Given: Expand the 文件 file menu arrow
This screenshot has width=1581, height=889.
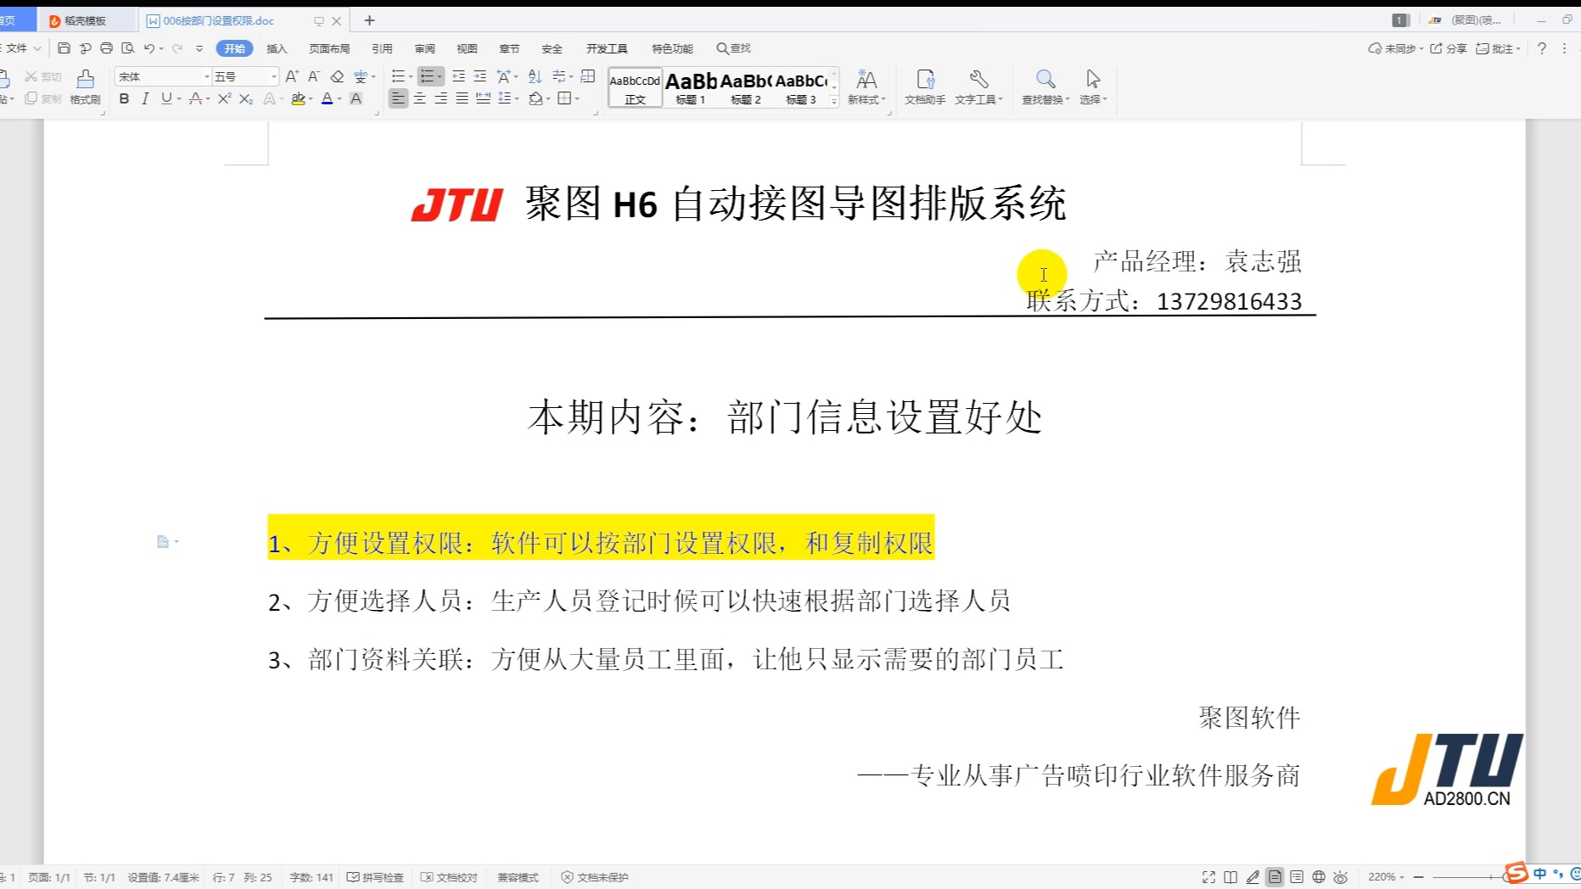Looking at the screenshot, I should [x=37, y=48].
